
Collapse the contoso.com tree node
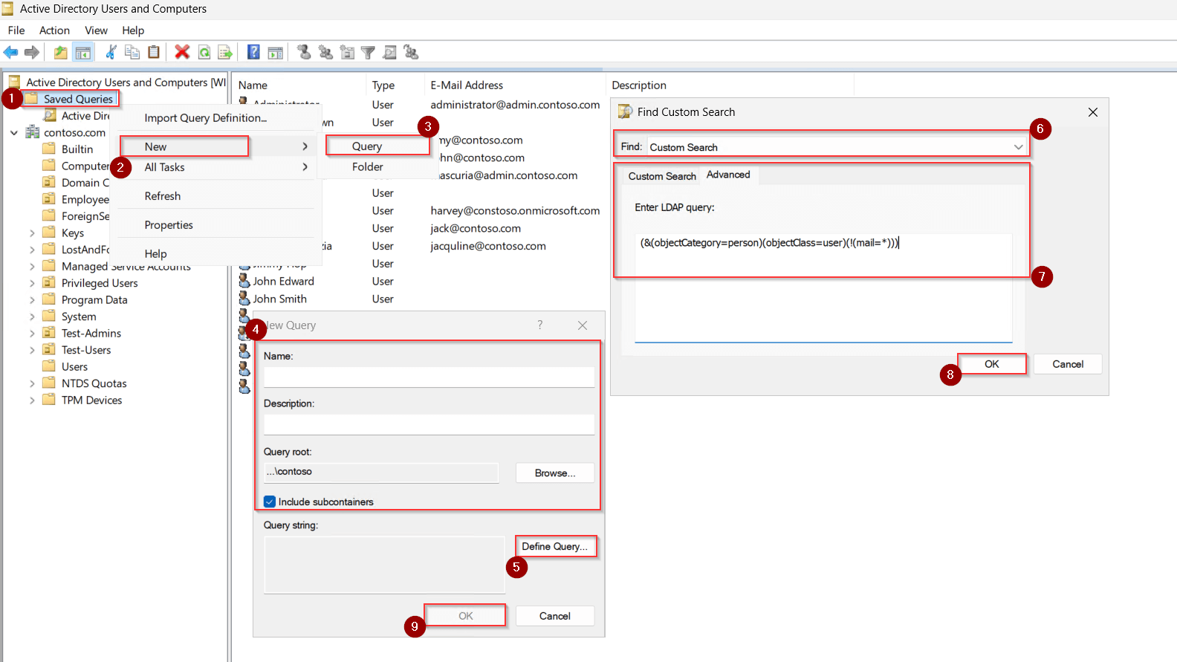tap(14, 133)
